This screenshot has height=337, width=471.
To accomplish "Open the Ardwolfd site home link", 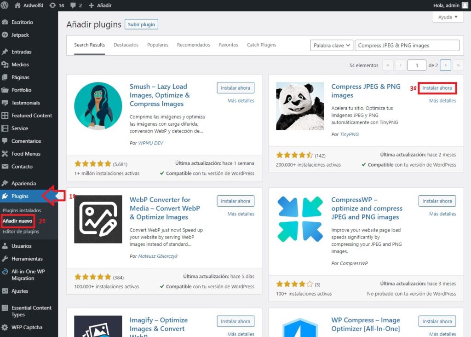I will pos(29,5).
